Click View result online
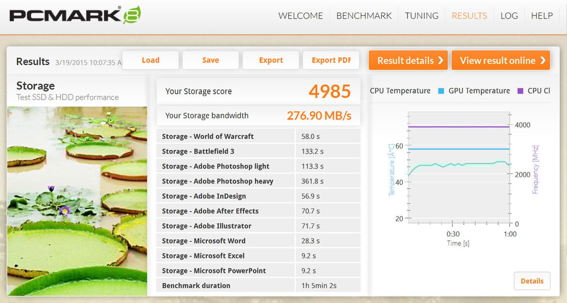 pos(501,60)
